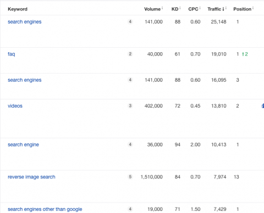The height and width of the screenshot is (213, 264).
Task: Sort table by Position column header
Action: (x=243, y=9)
